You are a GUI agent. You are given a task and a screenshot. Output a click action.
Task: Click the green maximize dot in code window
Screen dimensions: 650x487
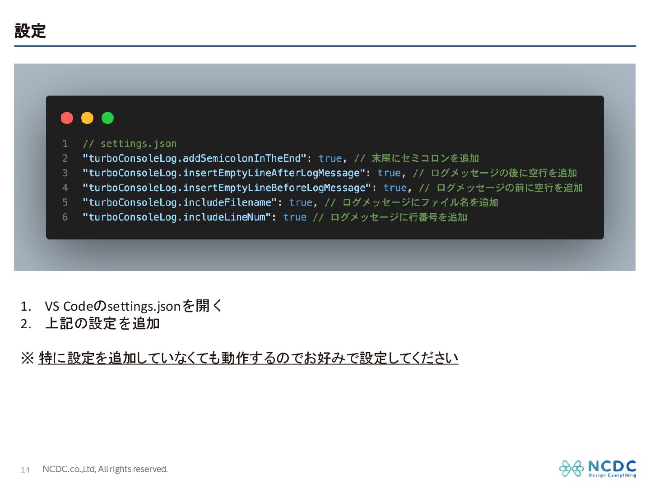tap(107, 118)
